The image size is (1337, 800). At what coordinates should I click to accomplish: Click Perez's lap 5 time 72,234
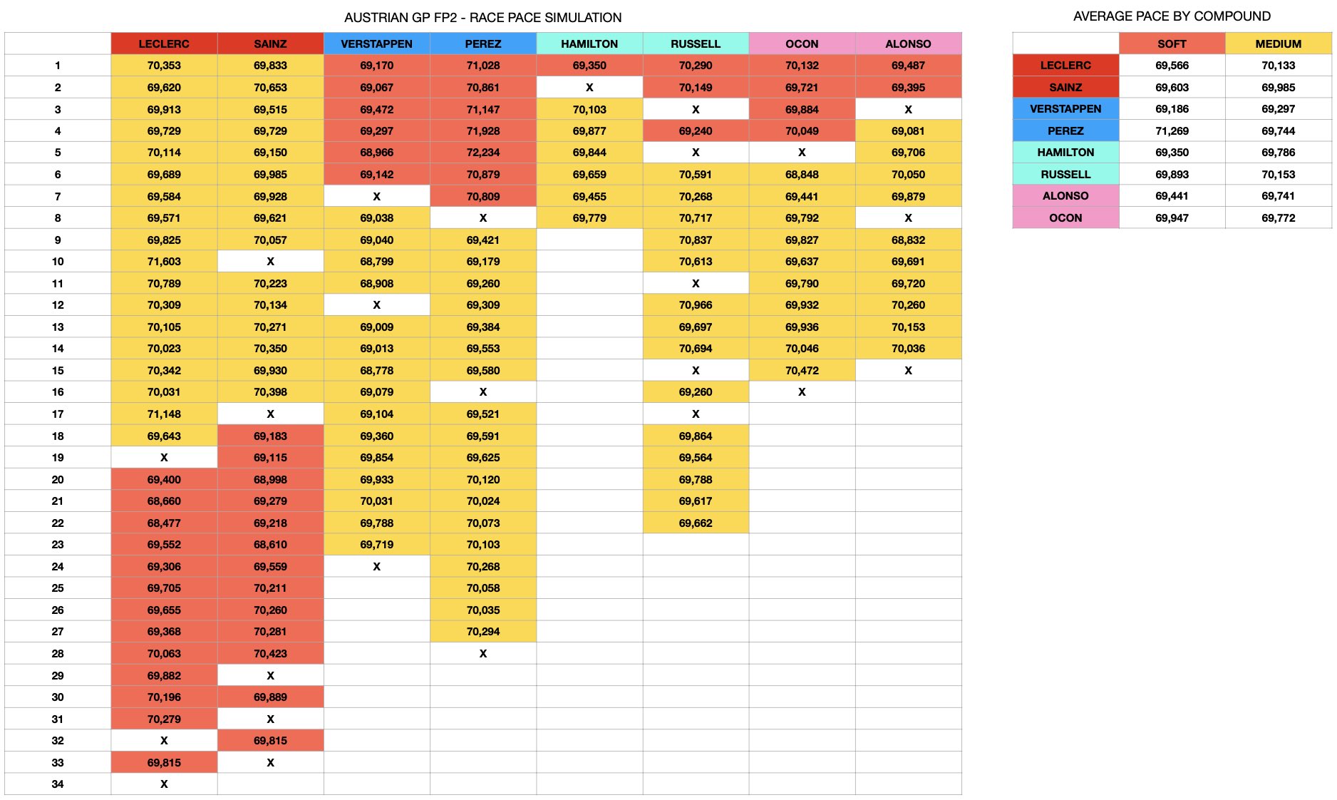483,153
